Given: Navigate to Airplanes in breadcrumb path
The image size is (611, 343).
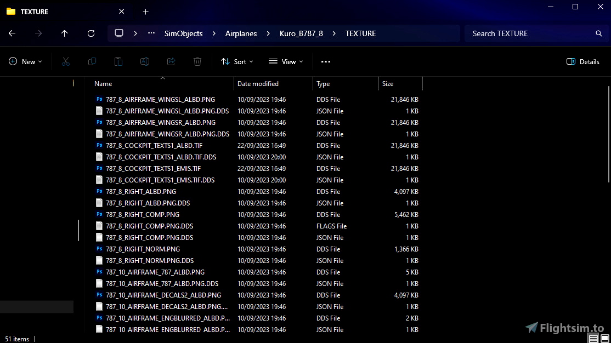Looking at the screenshot, I should (x=241, y=33).
